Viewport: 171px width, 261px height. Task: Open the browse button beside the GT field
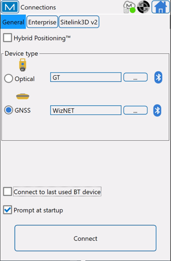pos(136,77)
